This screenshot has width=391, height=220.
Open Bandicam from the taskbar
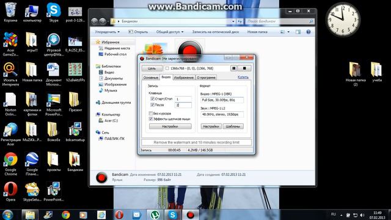click(191, 215)
